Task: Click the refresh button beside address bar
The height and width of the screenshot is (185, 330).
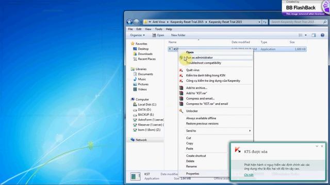Action: [x=265, y=22]
